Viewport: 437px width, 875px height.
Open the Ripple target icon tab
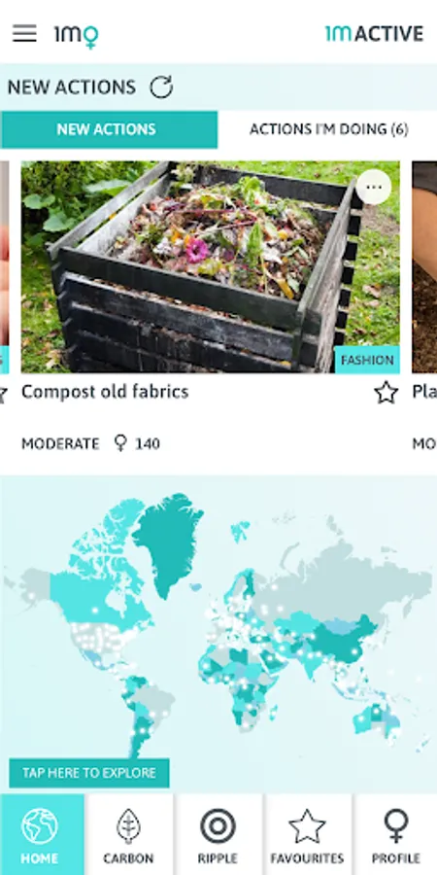click(x=218, y=835)
